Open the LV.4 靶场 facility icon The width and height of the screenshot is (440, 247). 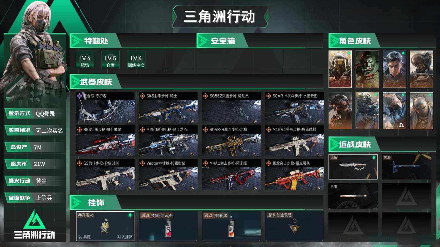85,60
